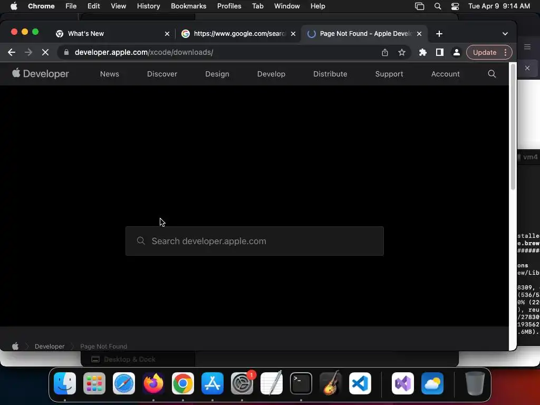This screenshot has width=540, height=405.
Task: Click the address bar URL
Action: [144, 52]
